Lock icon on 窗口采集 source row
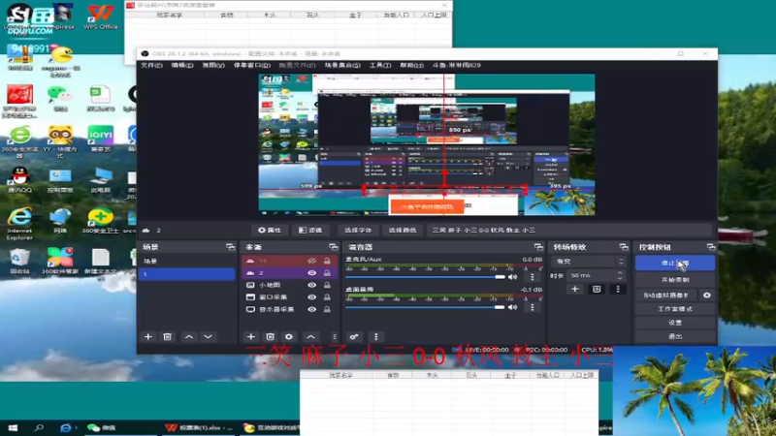This screenshot has height=436, width=776. (x=327, y=297)
